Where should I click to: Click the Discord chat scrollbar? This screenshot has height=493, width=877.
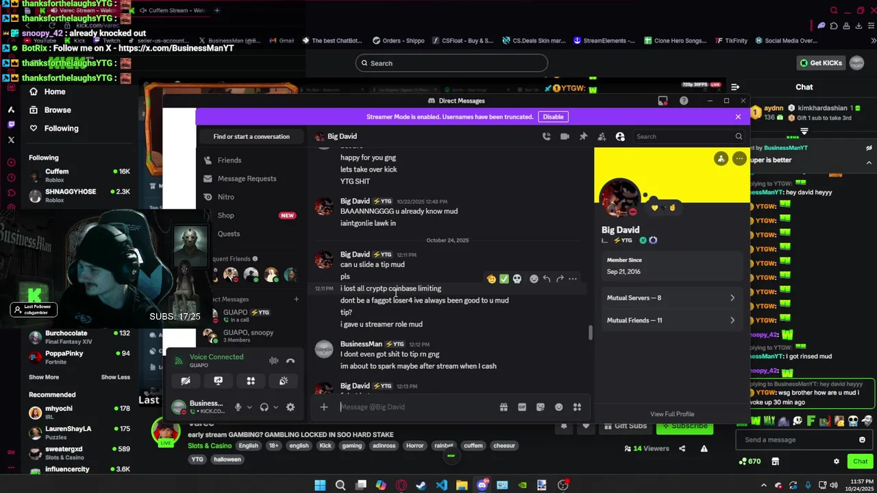[590, 333]
